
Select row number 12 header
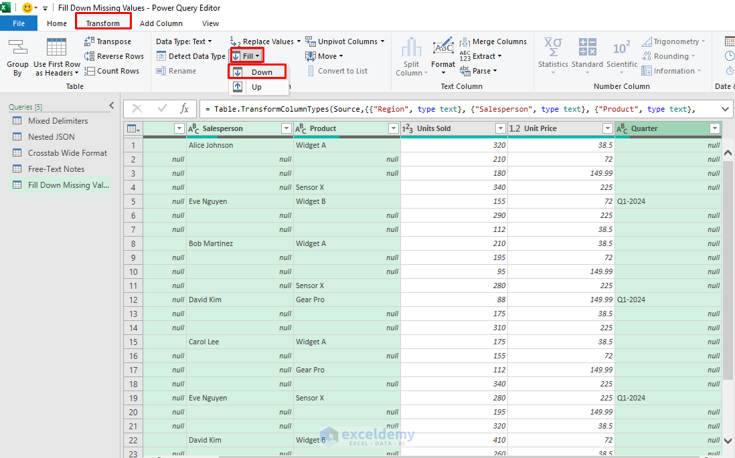pos(133,300)
